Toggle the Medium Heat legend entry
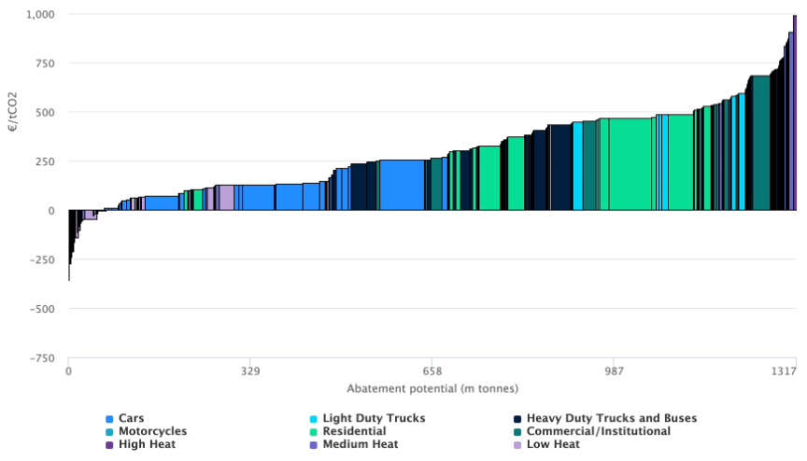This screenshot has height=461, width=807. pyautogui.click(x=354, y=444)
